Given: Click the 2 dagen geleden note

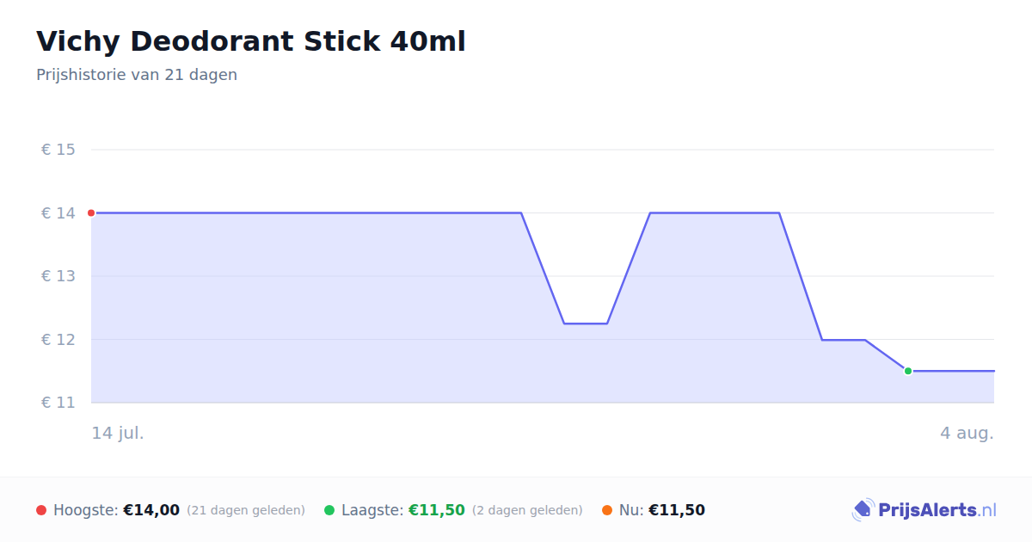Looking at the screenshot, I should coord(527,510).
